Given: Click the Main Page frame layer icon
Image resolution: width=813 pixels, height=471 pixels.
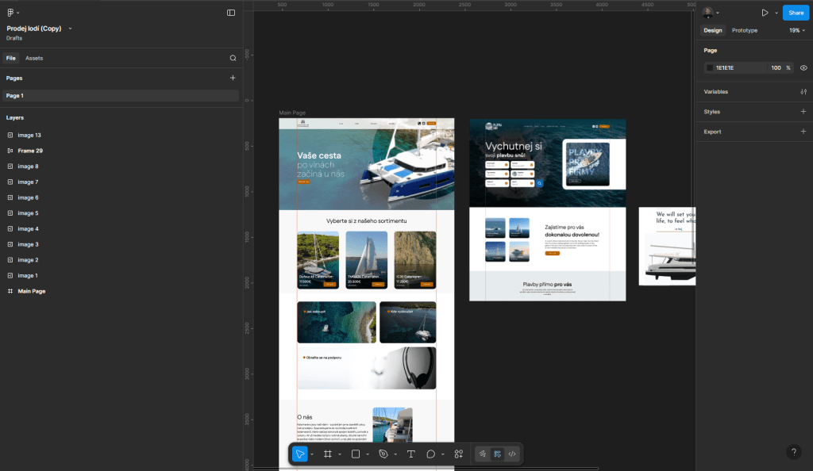Looking at the screenshot, I should pos(10,291).
